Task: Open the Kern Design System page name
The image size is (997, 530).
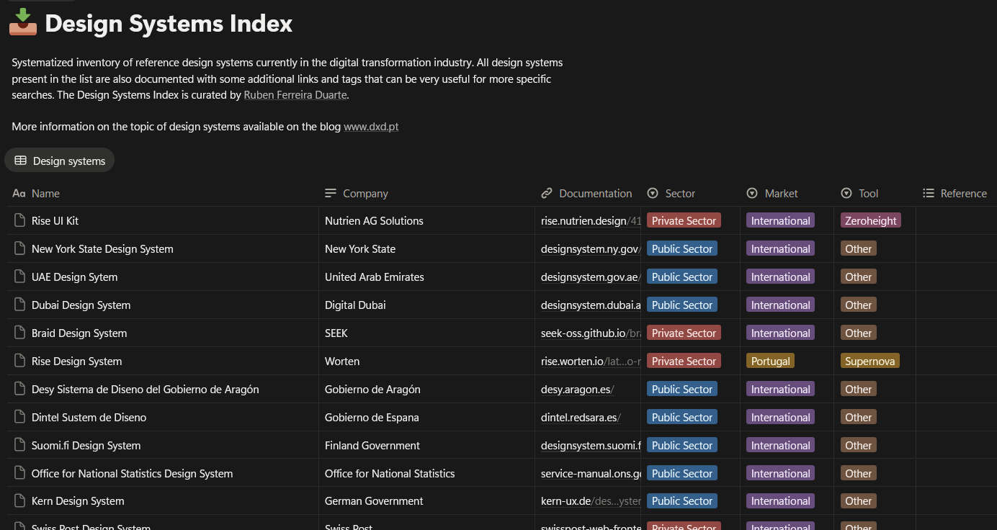Action: point(78,500)
